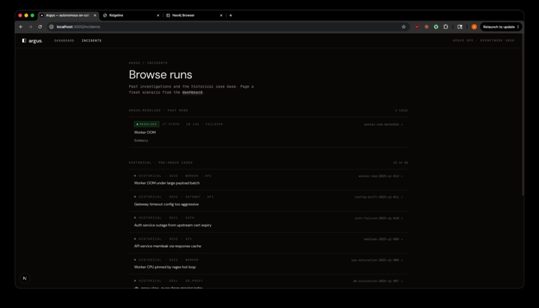The width and height of the screenshot is (539, 308).
Task: Open the orange profile avatar
Action: pos(474,27)
